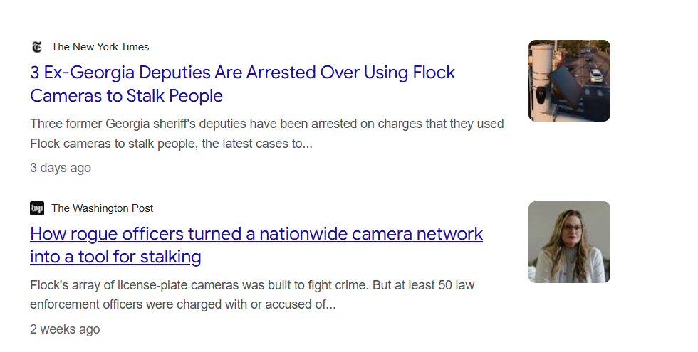Click snippet line 'Flock cameras to stalk people, the latest cases to...'

172,144
